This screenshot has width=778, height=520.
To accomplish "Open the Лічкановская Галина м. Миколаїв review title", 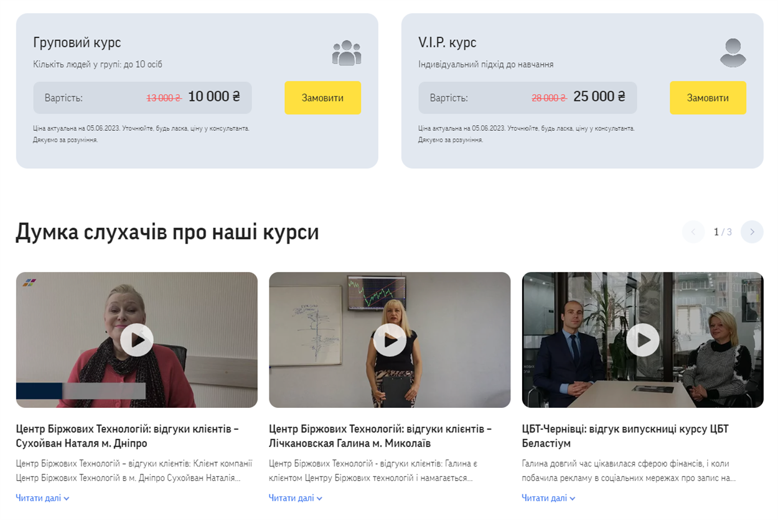I will [380, 436].
